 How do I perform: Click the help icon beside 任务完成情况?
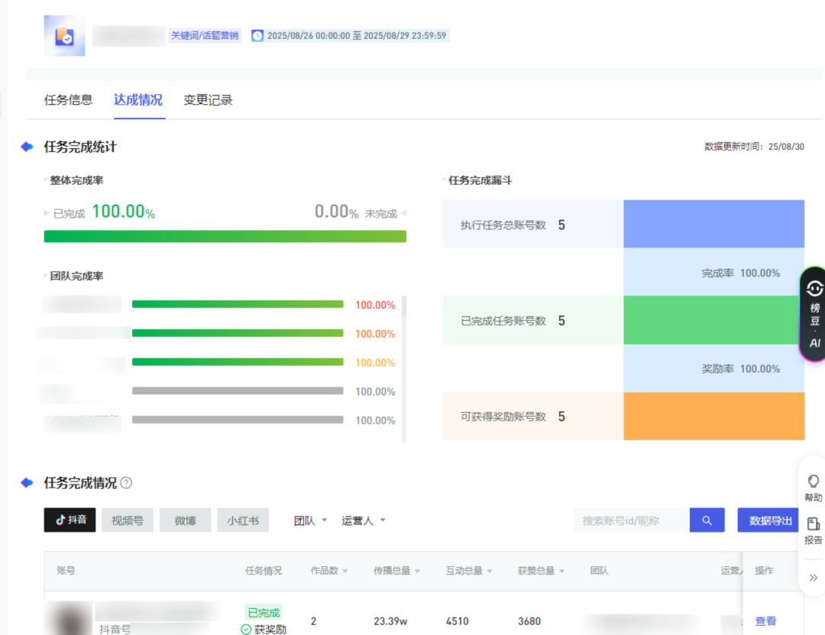pyautogui.click(x=126, y=483)
